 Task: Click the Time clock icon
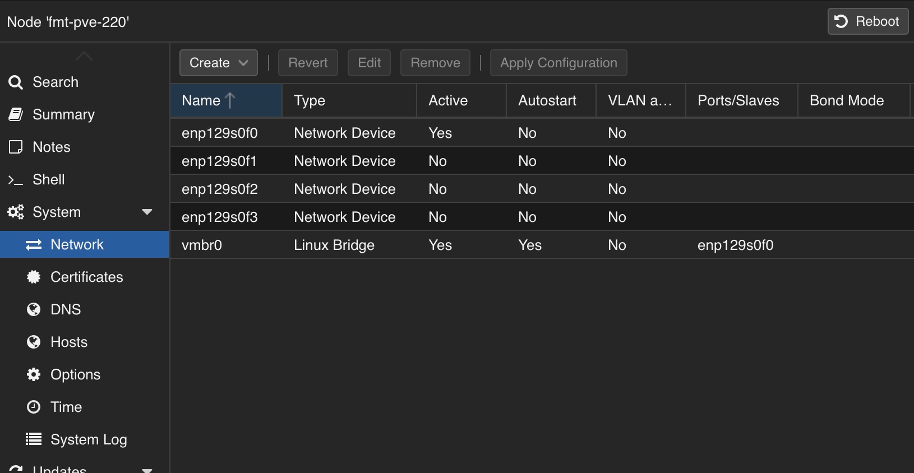[x=34, y=407]
